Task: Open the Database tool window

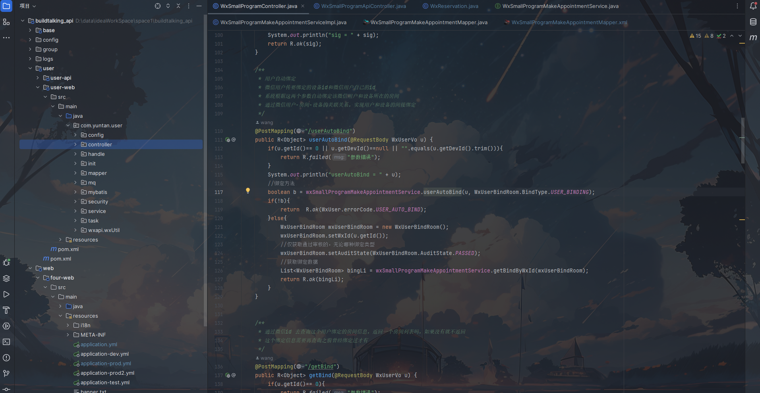Action: pos(753,22)
